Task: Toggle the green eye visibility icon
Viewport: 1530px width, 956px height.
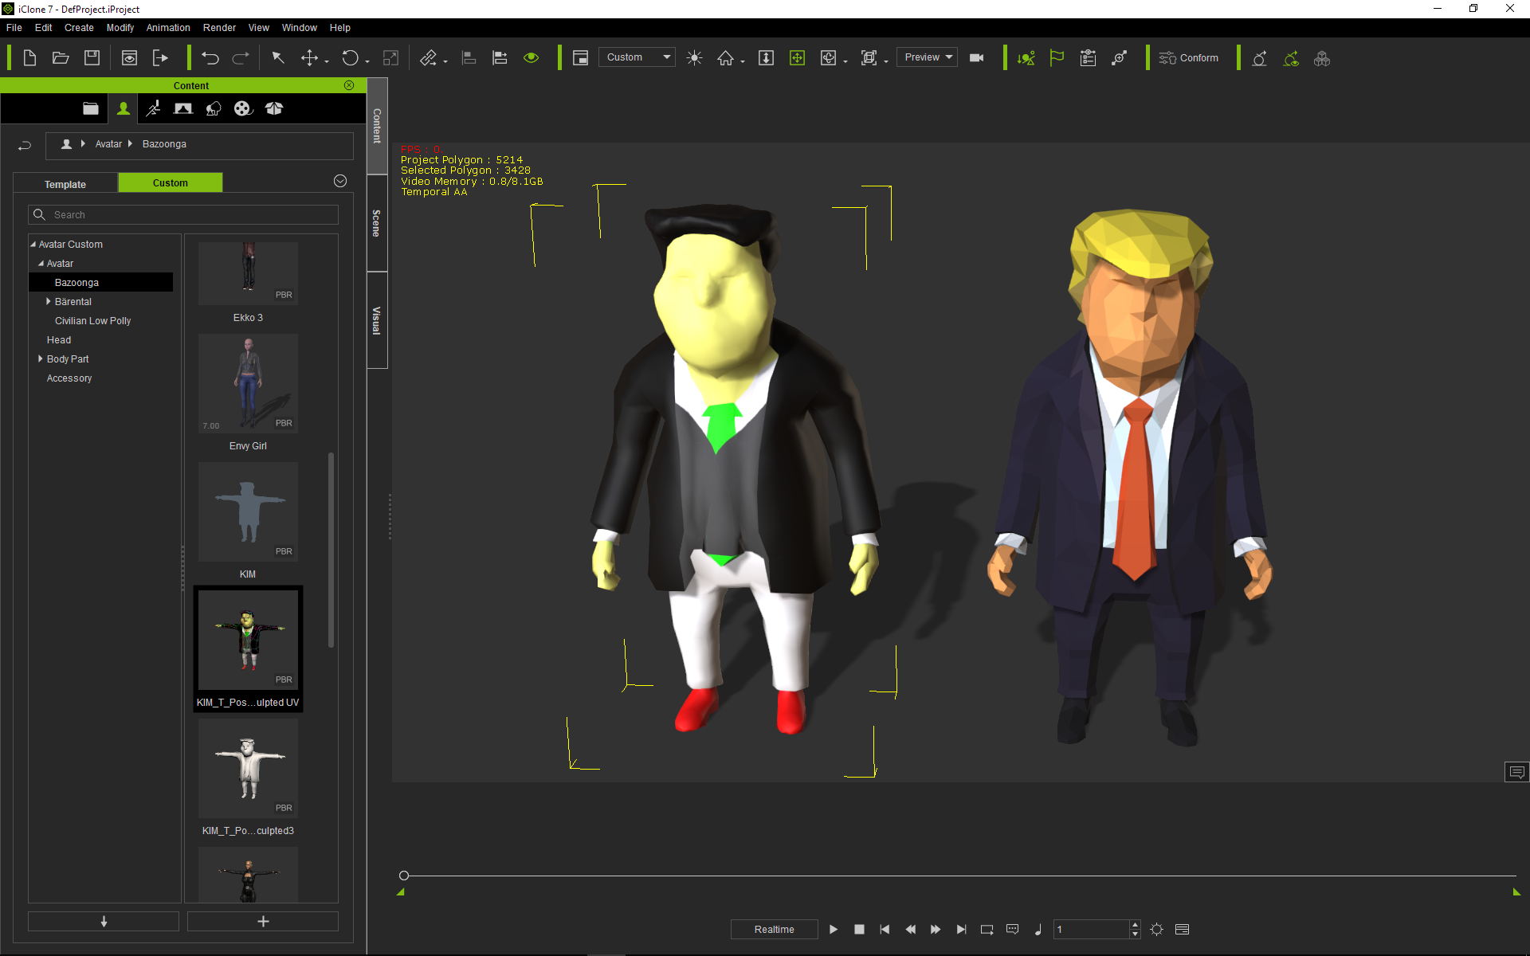Action: 532,58
